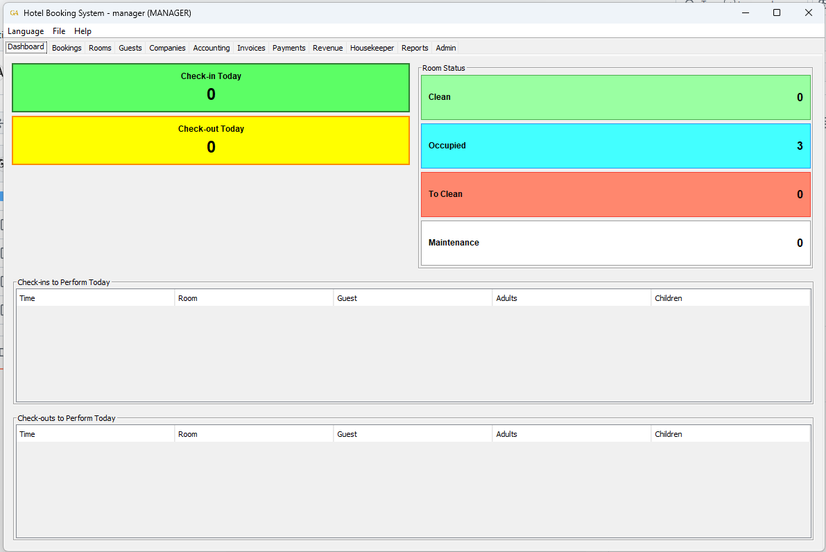Open the Housekeeper tab

click(372, 47)
